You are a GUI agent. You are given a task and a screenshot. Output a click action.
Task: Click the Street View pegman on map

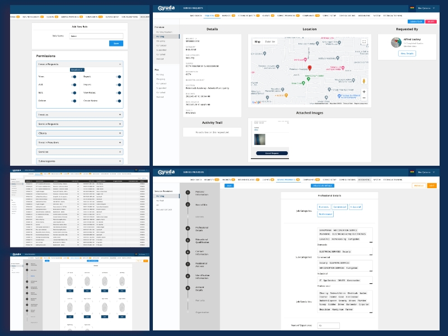tap(363, 80)
